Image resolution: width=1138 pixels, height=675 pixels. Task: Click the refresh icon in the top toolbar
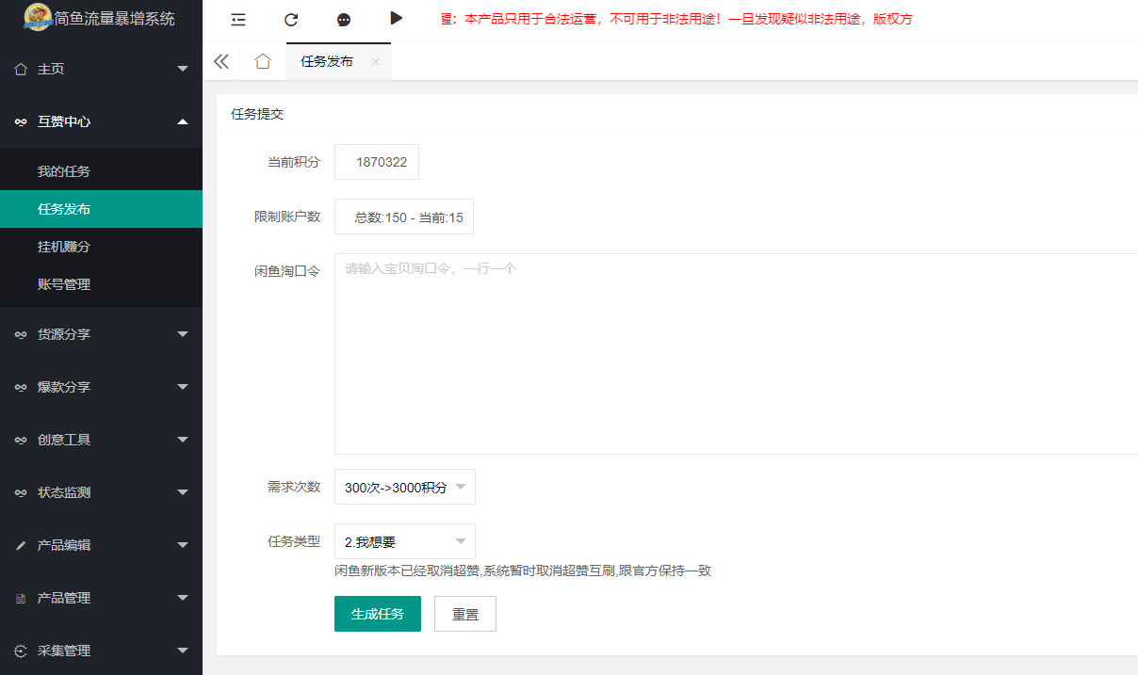tap(291, 19)
